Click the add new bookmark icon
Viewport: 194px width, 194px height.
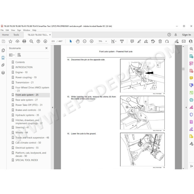[x=19, y=55]
